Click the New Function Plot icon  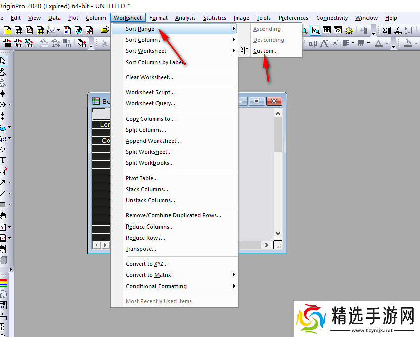(52, 30)
